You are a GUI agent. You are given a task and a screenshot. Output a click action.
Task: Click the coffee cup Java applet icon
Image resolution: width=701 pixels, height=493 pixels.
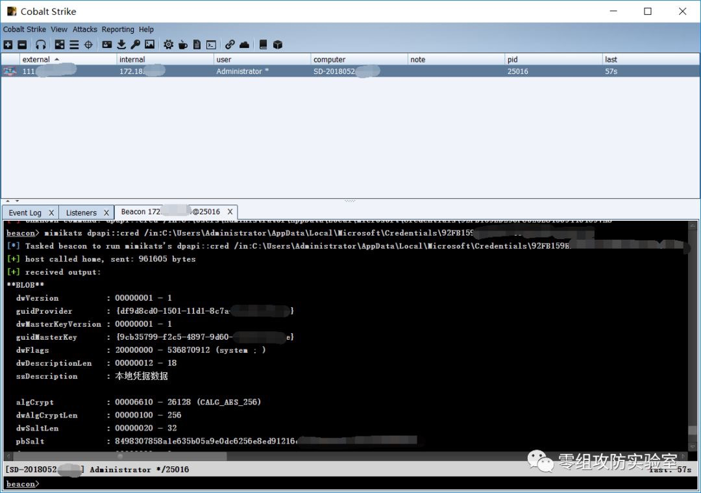pos(182,45)
